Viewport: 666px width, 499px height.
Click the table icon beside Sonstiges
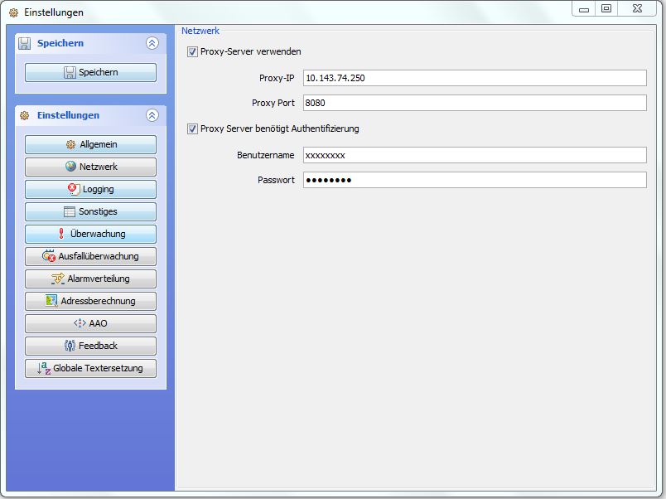coord(70,211)
